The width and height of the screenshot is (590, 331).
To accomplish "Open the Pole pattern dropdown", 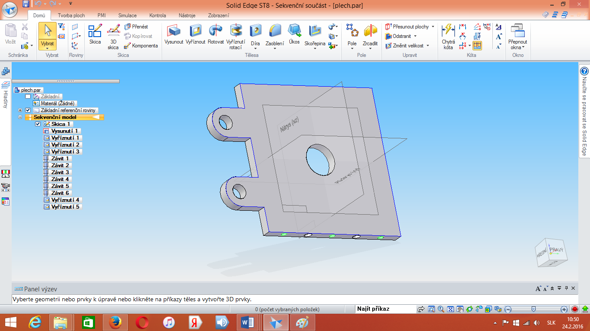I will tap(352, 48).
